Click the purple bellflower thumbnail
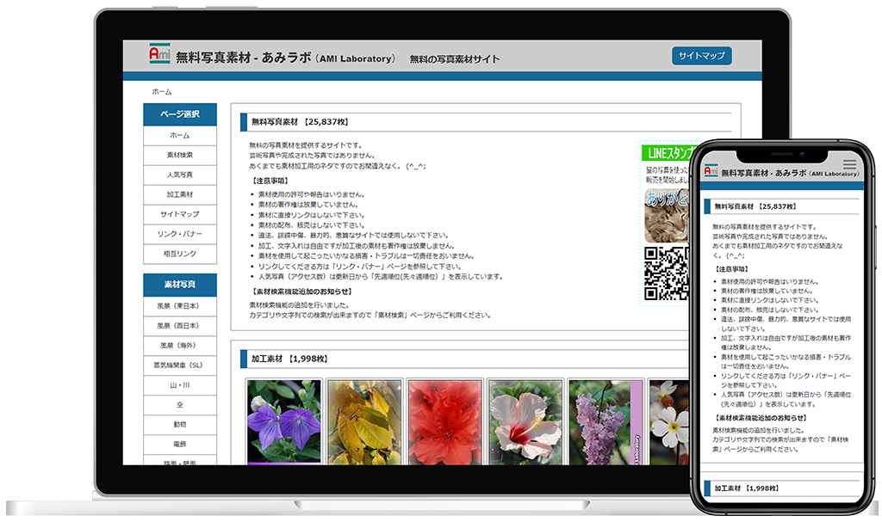The image size is (882, 522). click(x=283, y=421)
